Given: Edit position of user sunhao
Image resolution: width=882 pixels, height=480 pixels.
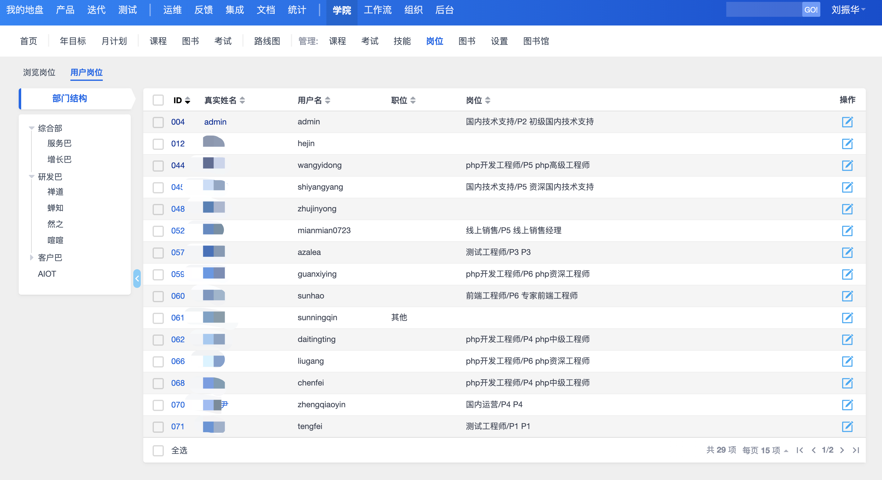Looking at the screenshot, I should coord(847,296).
